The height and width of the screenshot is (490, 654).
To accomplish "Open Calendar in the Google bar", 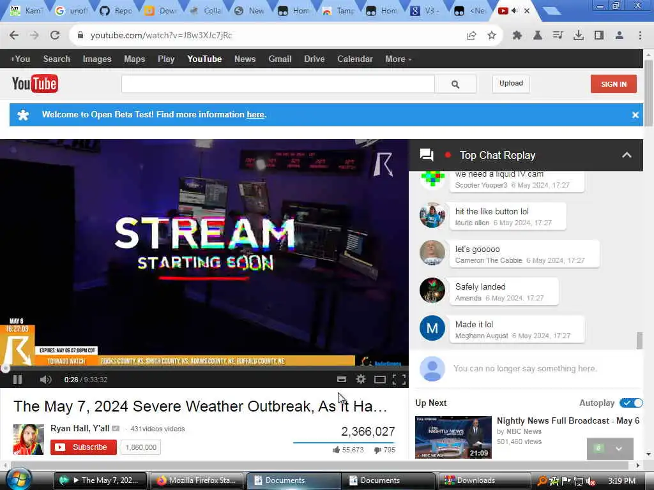I will [355, 59].
